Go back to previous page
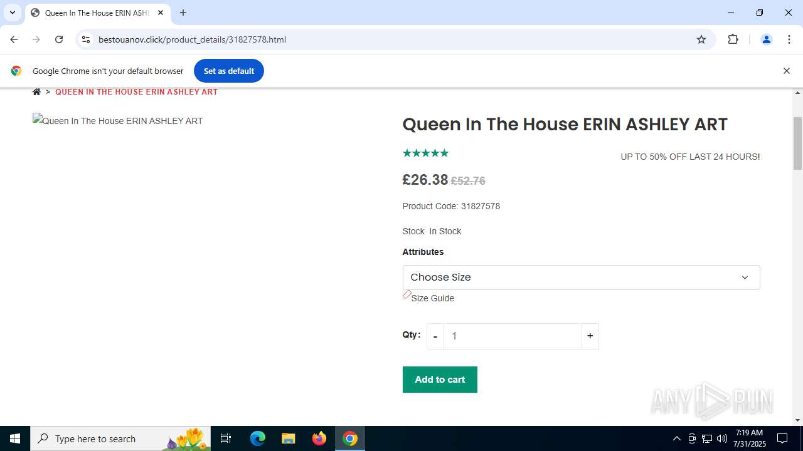The image size is (803, 451). (14, 39)
